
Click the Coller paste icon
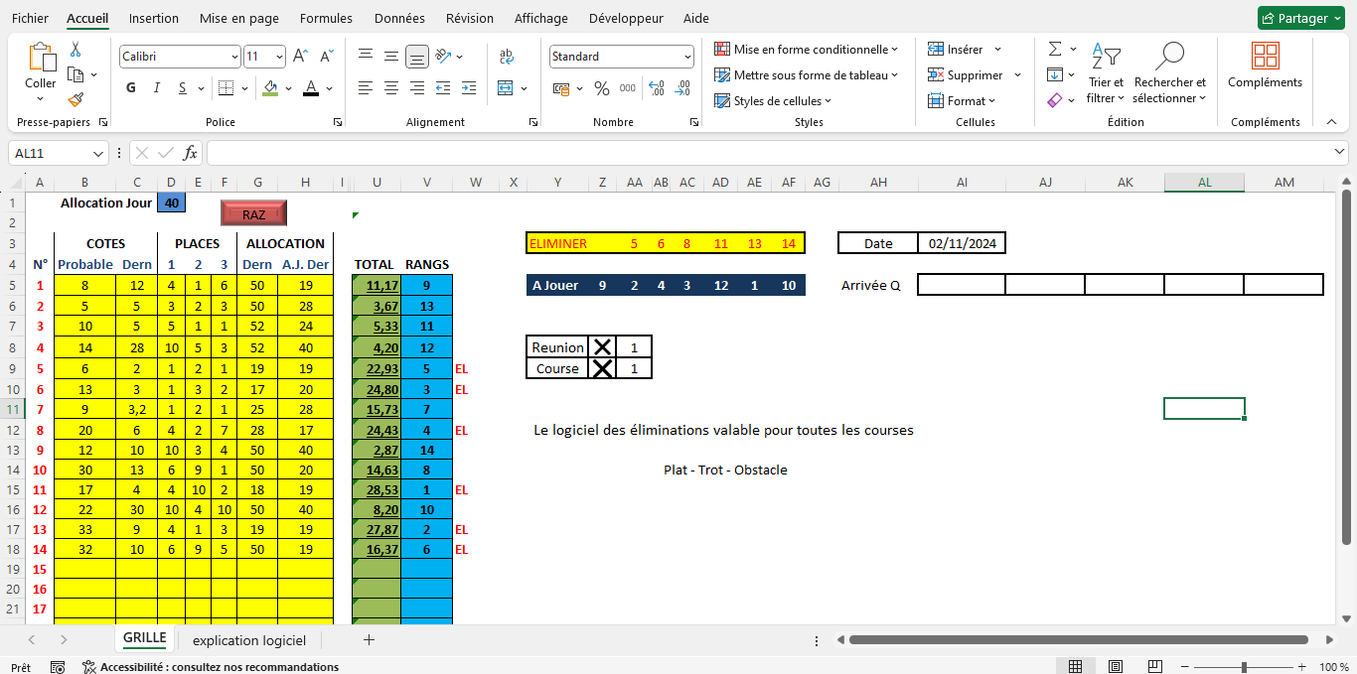coord(41,58)
